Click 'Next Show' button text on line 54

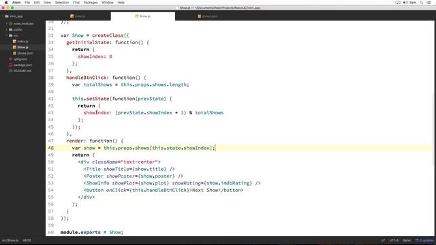tap(205, 191)
